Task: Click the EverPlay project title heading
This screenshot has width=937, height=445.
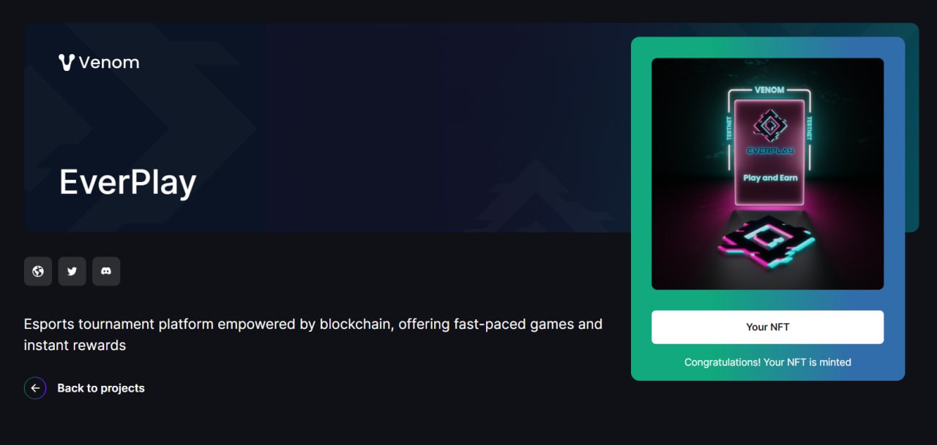Action: [x=127, y=182]
